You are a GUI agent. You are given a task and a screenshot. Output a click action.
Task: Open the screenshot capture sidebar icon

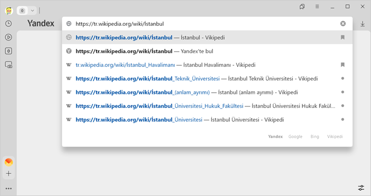point(8,65)
